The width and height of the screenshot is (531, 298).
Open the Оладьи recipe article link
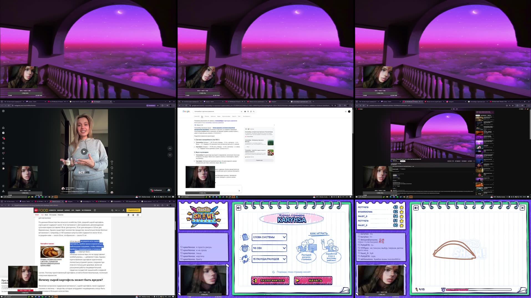coord(51,262)
